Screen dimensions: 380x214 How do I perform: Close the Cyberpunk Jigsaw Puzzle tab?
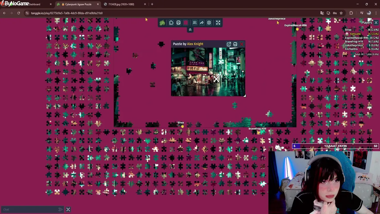pos(98,4)
